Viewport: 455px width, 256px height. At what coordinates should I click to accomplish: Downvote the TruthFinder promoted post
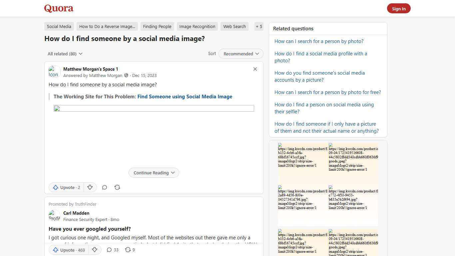tap(95, 250)
